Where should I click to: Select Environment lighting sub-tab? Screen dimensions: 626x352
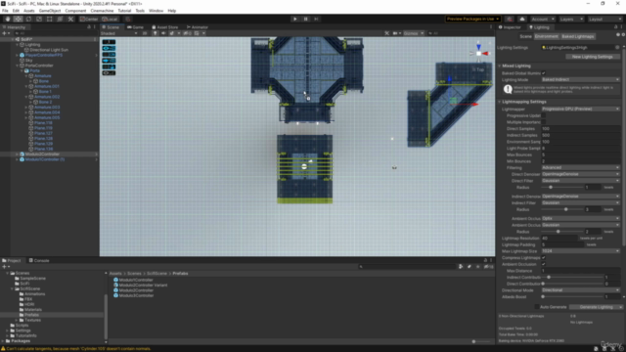click(546, 36)
